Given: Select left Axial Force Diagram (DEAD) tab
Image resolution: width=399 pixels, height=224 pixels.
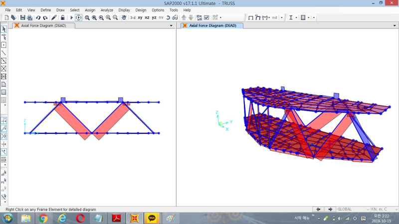Looking at the screenshot, I should tap(43, 26).
